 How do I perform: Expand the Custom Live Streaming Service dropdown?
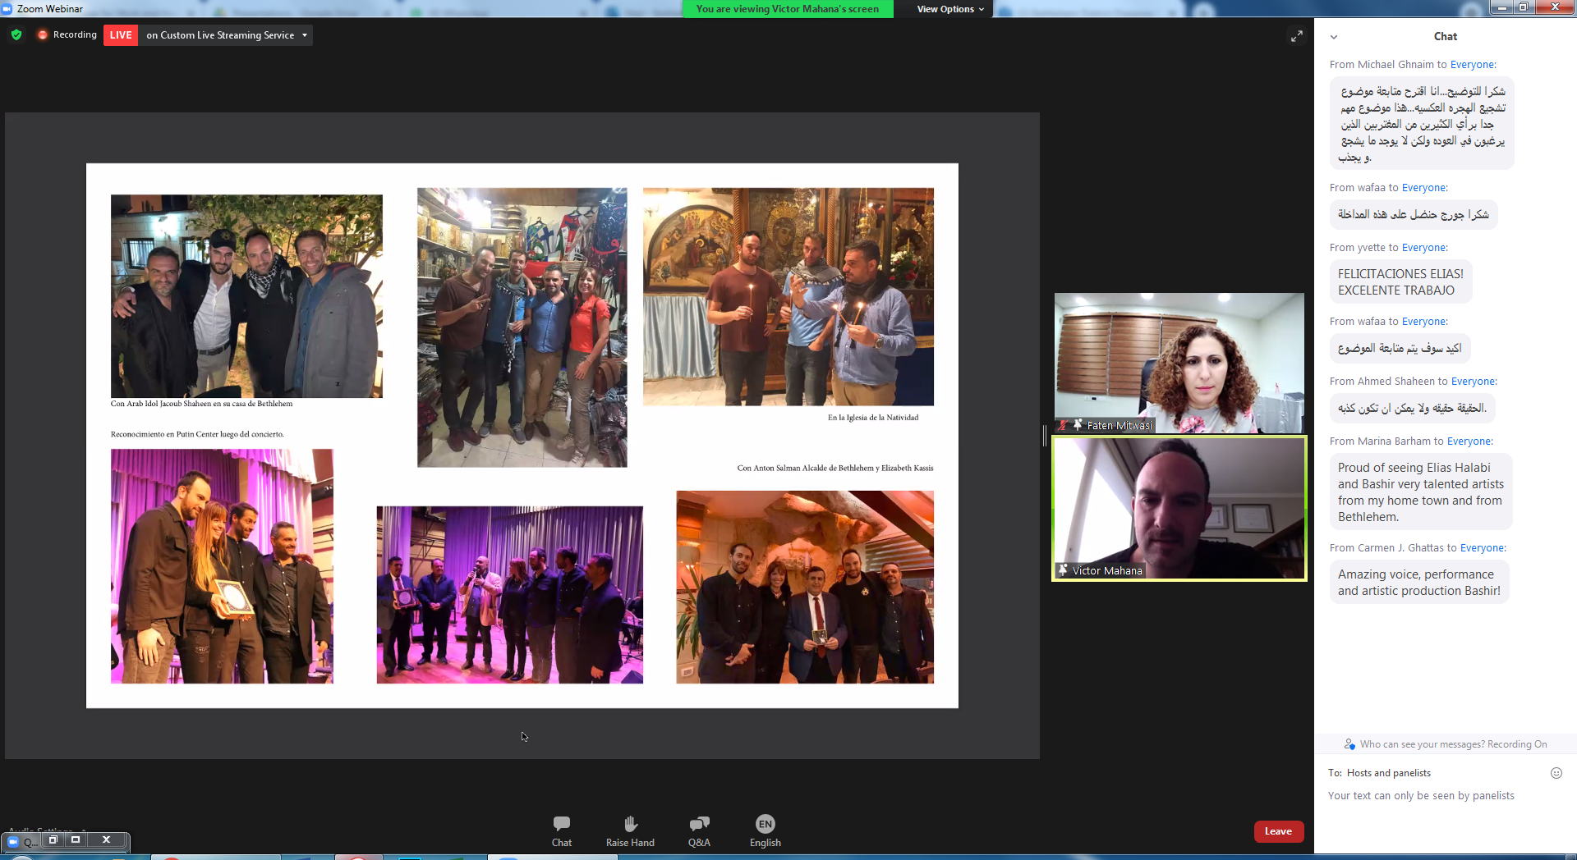tap(305, 35)
